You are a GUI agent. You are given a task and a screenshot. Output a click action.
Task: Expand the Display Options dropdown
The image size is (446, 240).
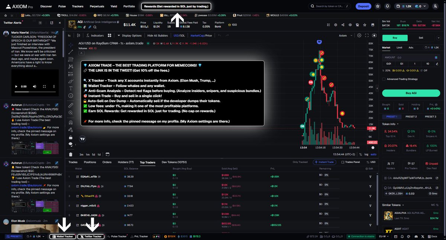click(x=130, y=36)
